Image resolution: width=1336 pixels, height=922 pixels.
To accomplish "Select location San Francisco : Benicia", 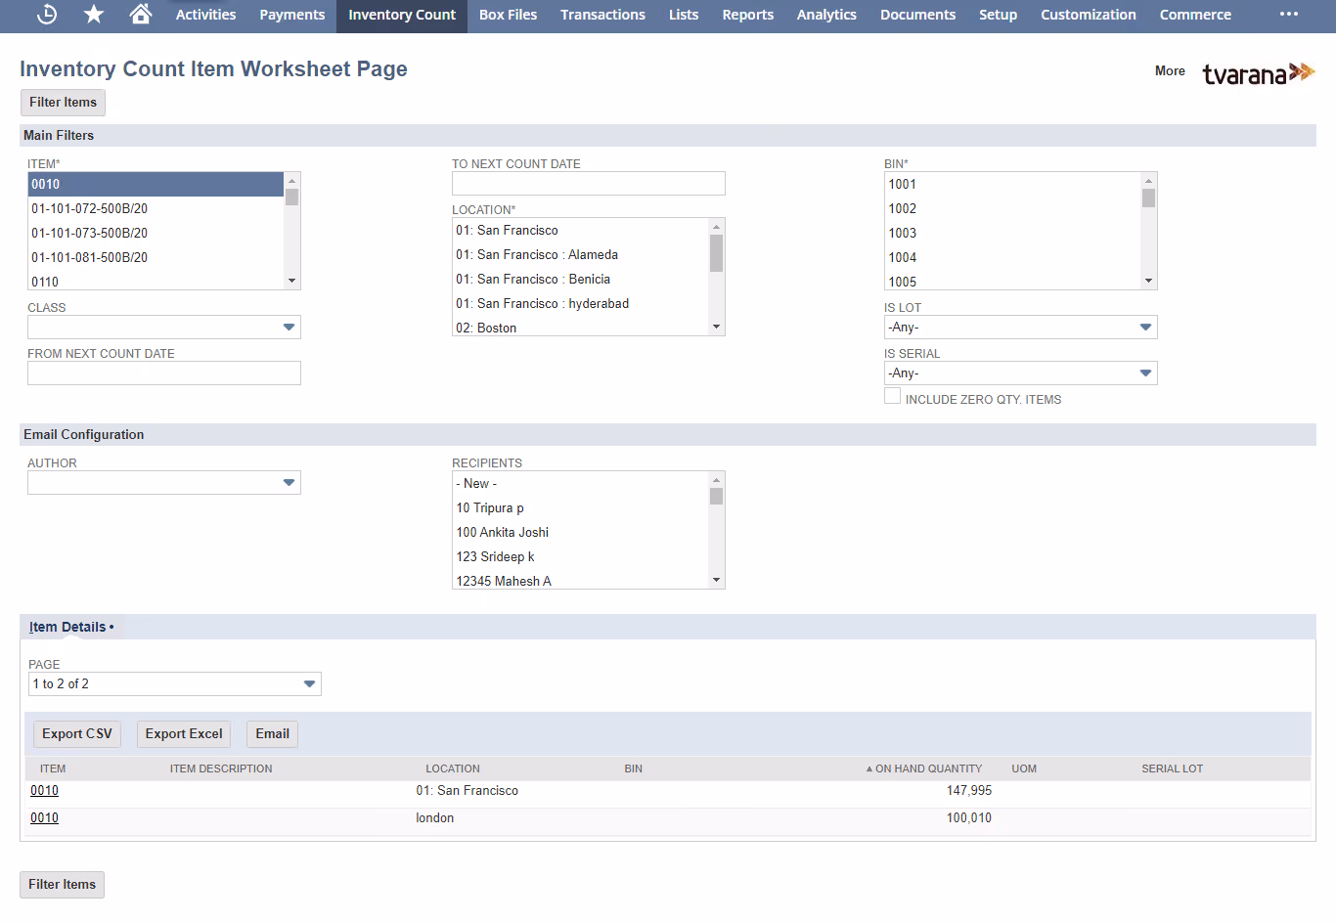I will pyautogui.click(x=580, y=280).
